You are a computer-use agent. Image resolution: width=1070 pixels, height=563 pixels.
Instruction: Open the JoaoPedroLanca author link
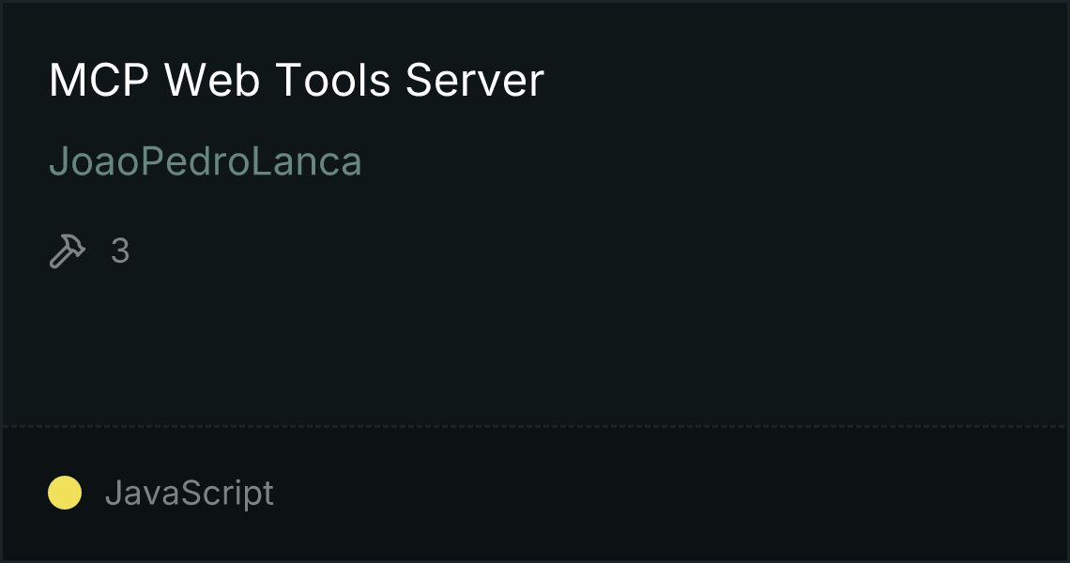click(x=206, y=161)
